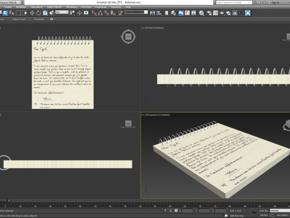
Task: Open the Customize menu
Action: pyautogui.click(x=100, y=7)
